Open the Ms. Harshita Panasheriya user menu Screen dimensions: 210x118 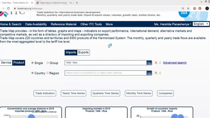173,24
